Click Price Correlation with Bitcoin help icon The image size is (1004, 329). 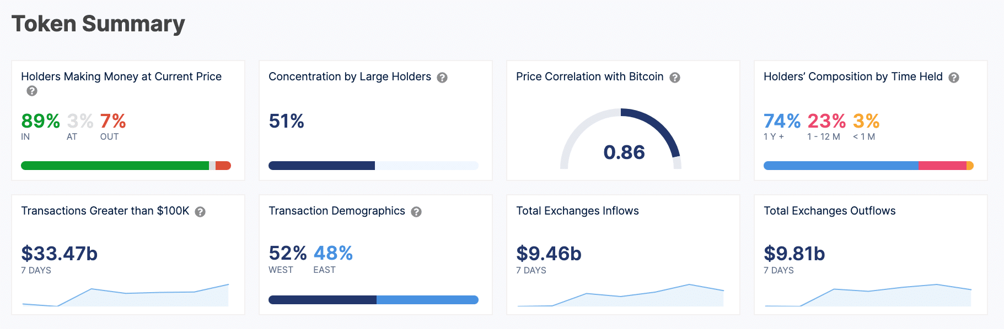click(675, 78)
